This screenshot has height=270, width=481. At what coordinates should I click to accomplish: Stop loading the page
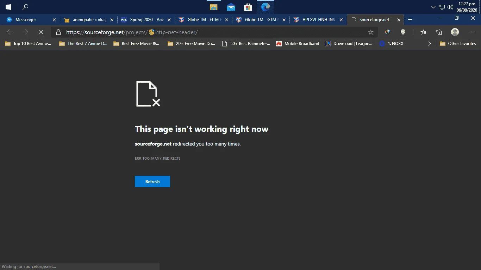coord(40,32)
